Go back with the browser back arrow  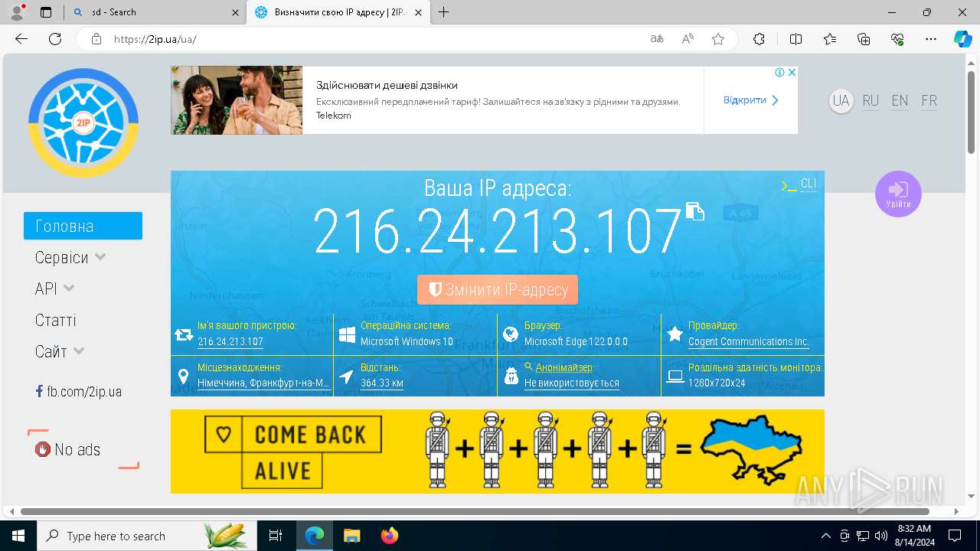21,39
